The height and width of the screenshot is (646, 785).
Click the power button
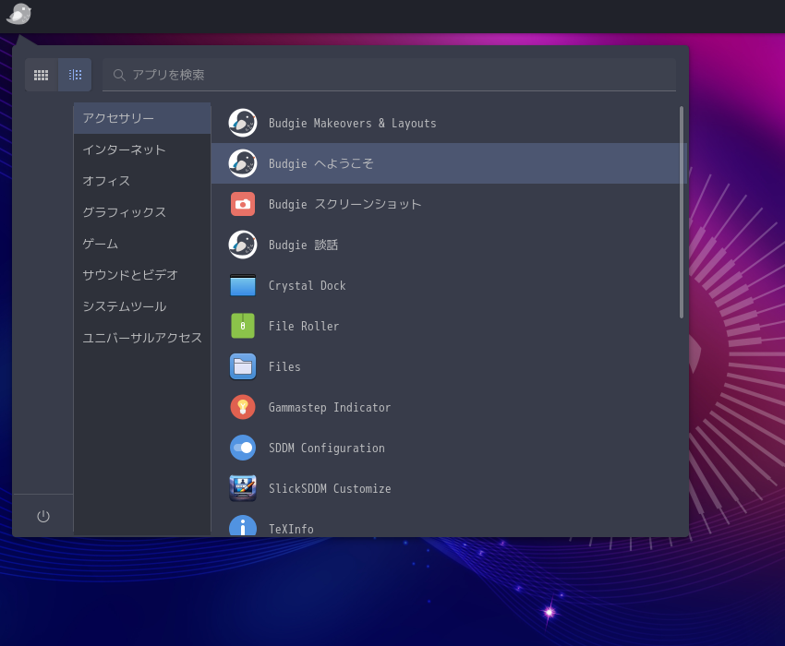(x=42, y=515)
